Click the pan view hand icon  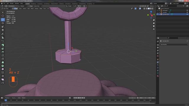click(154, 23)
